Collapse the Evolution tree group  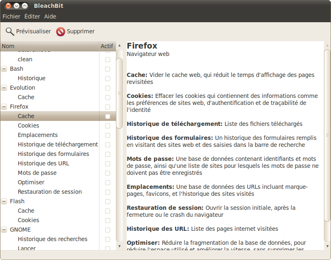4,88
